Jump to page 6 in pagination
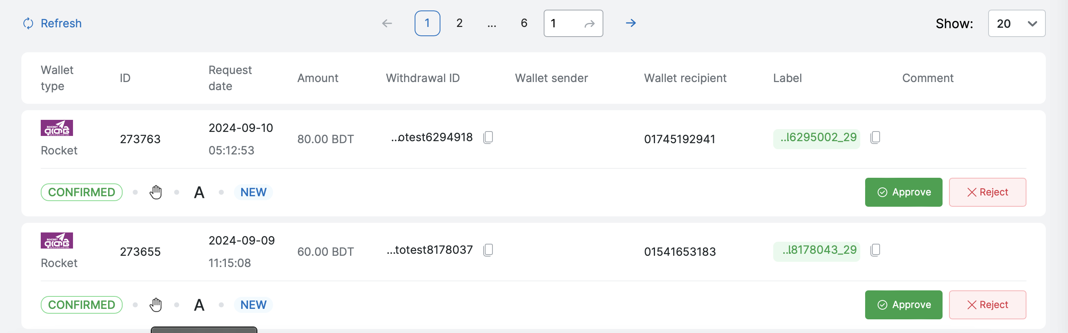The width and height of the screenshot is (1068, 333). click(524, 23)
